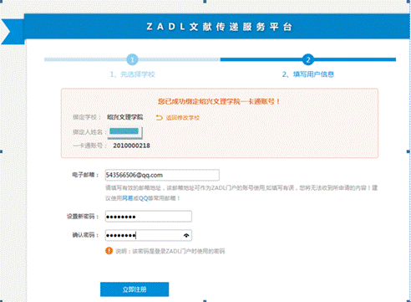Viewport: 411px width, 302px height.
Task: Click the step 2 circle icon
Action: (308, 59)
